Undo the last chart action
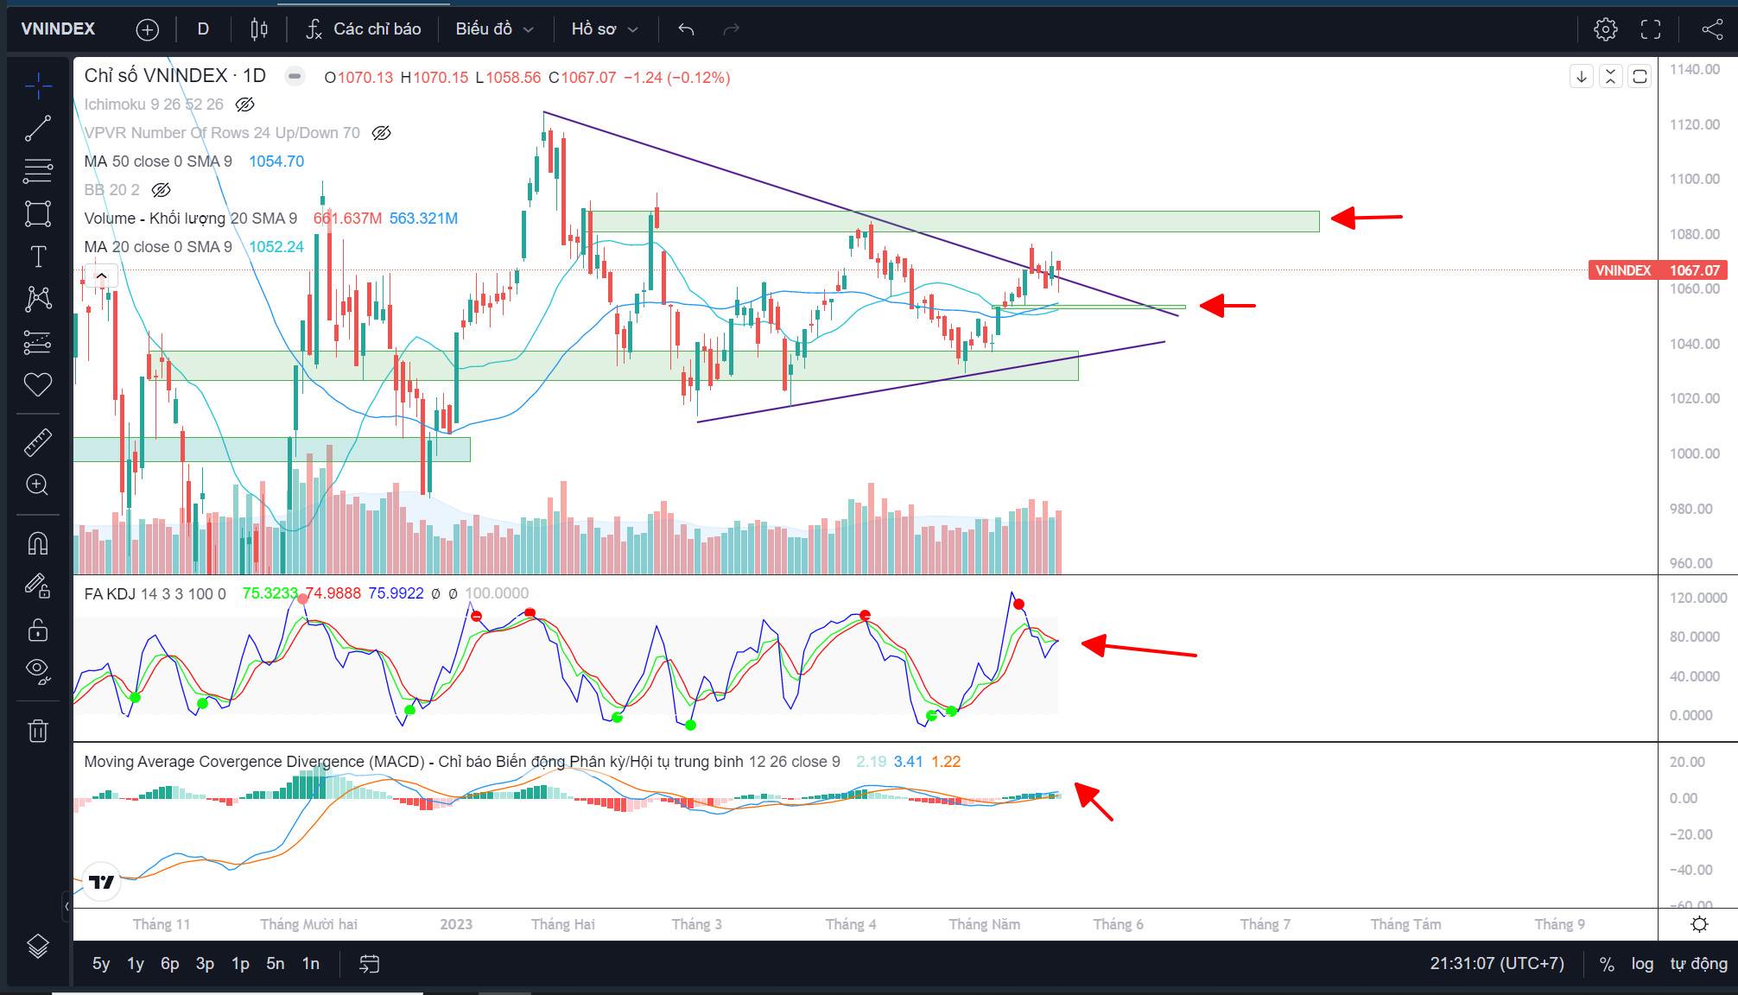The image size is (1738, 995). [x=687, y=29]
